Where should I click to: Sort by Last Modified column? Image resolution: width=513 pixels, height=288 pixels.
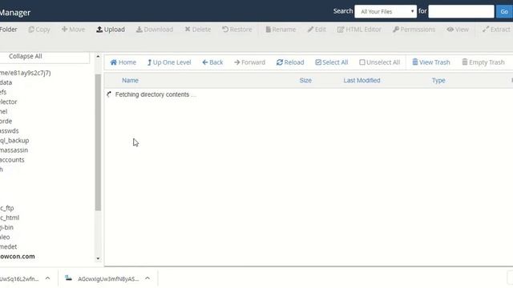pos(362,80)
